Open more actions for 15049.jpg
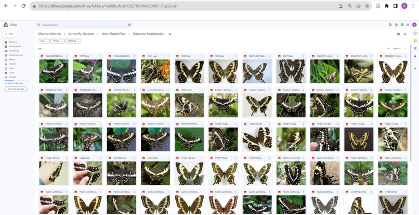The image size is (419, 215). [202, 56]
